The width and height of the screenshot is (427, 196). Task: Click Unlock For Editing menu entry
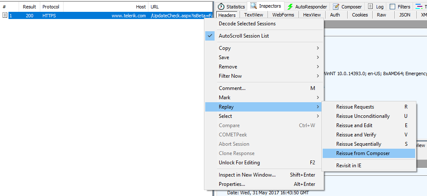[239, 163]
